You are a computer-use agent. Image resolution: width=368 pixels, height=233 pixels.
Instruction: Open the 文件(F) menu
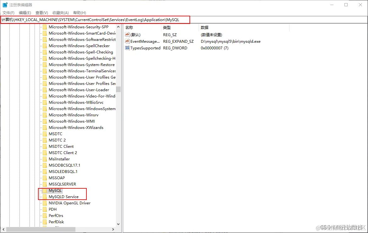coord(8,13)
